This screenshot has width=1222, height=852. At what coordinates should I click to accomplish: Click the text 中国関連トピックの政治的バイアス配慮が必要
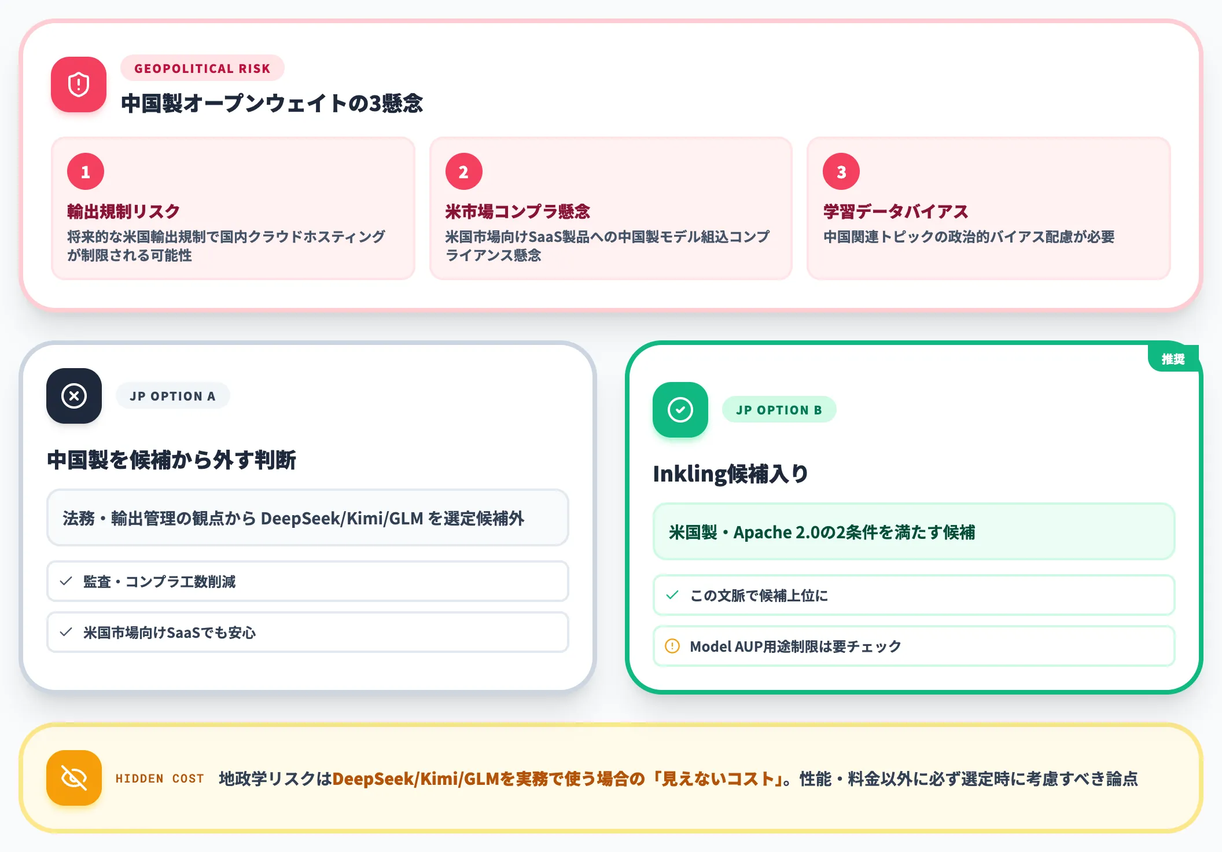[x=969, y=237]
